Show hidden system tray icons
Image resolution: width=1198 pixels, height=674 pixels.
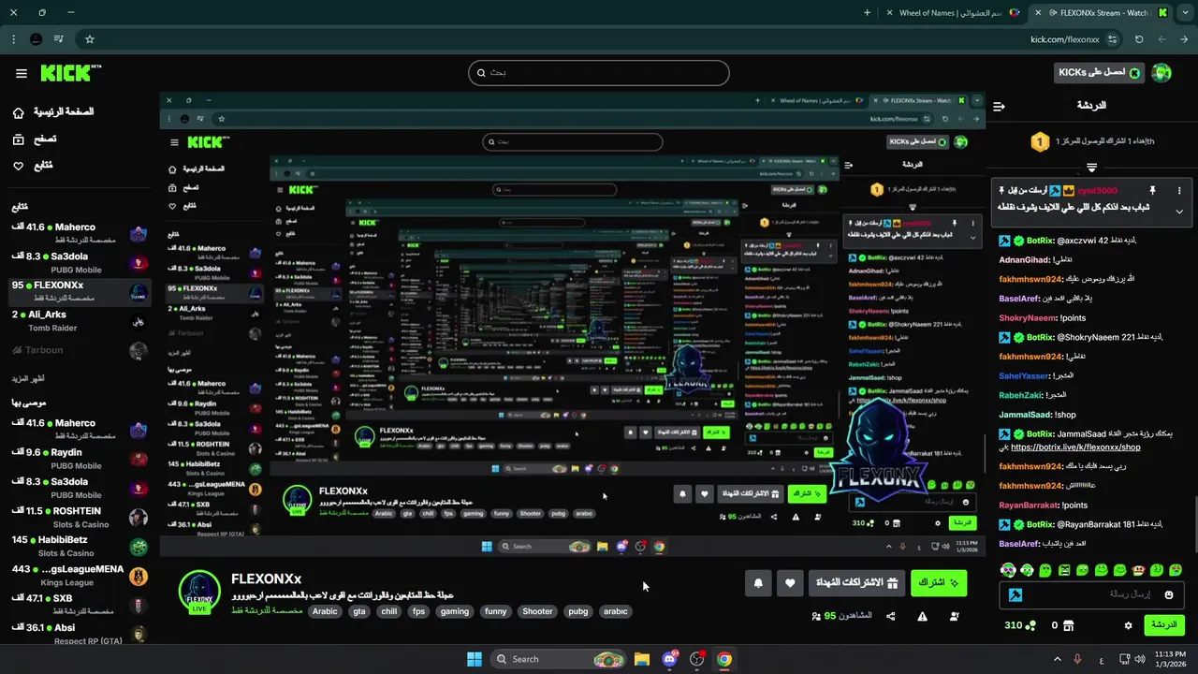coord(1058,659)
